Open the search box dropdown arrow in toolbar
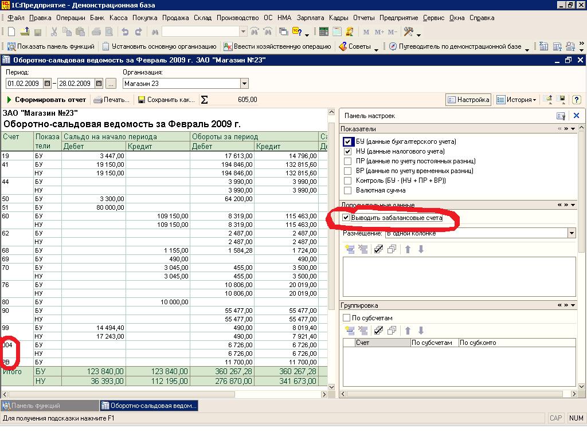 click(x=243, y=32)
